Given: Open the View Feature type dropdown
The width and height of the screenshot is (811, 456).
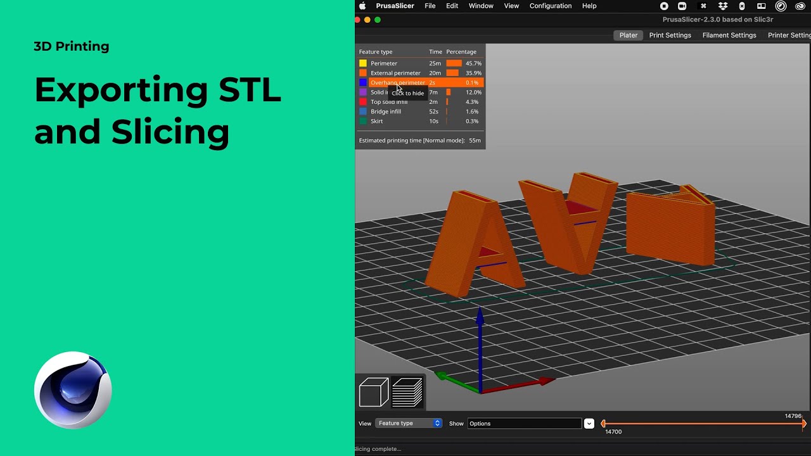Looking at the screenshot, I should 409,423.
